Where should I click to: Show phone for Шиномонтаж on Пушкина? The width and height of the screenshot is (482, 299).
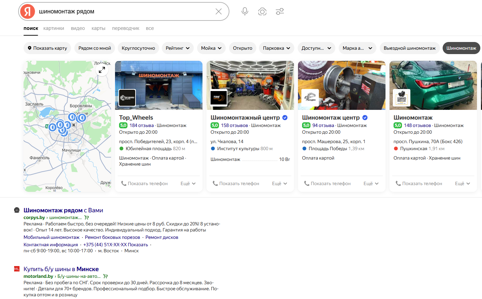pyautogui.click(x=419, y=183)
